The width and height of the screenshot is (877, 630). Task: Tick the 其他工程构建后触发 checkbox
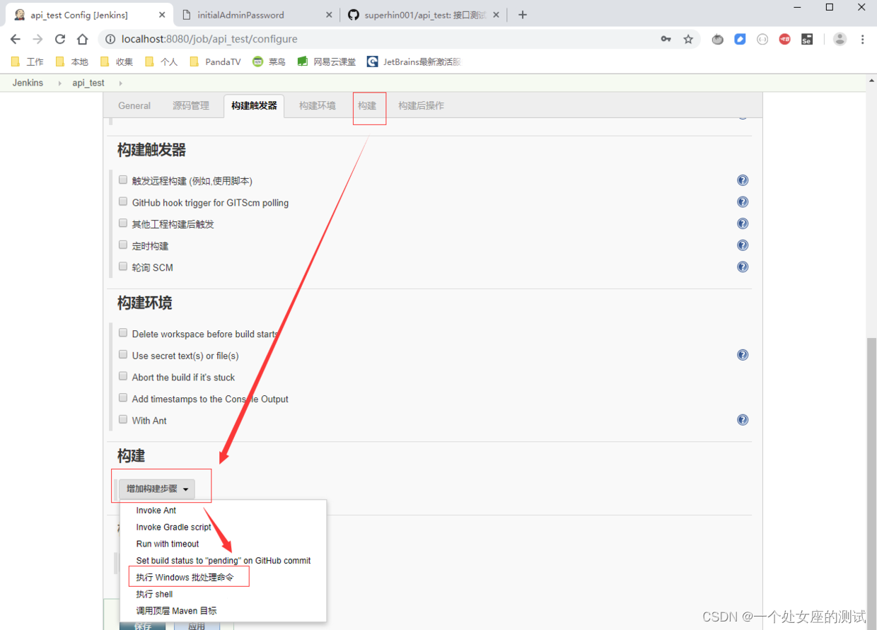(x=123, y=223)
